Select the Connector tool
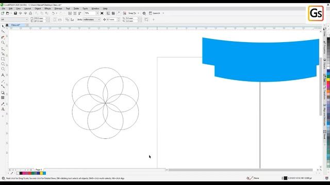This screenshot has width=330, height=185. click(x=3, y=86)
